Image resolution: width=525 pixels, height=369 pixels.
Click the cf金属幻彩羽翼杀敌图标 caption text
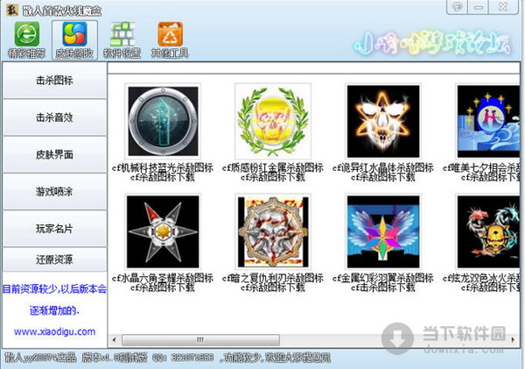(383, 278)
